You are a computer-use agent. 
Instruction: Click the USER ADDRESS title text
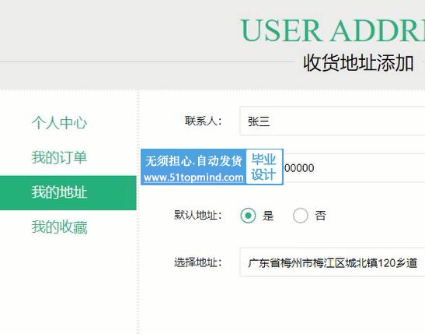[x=333, y=30]
